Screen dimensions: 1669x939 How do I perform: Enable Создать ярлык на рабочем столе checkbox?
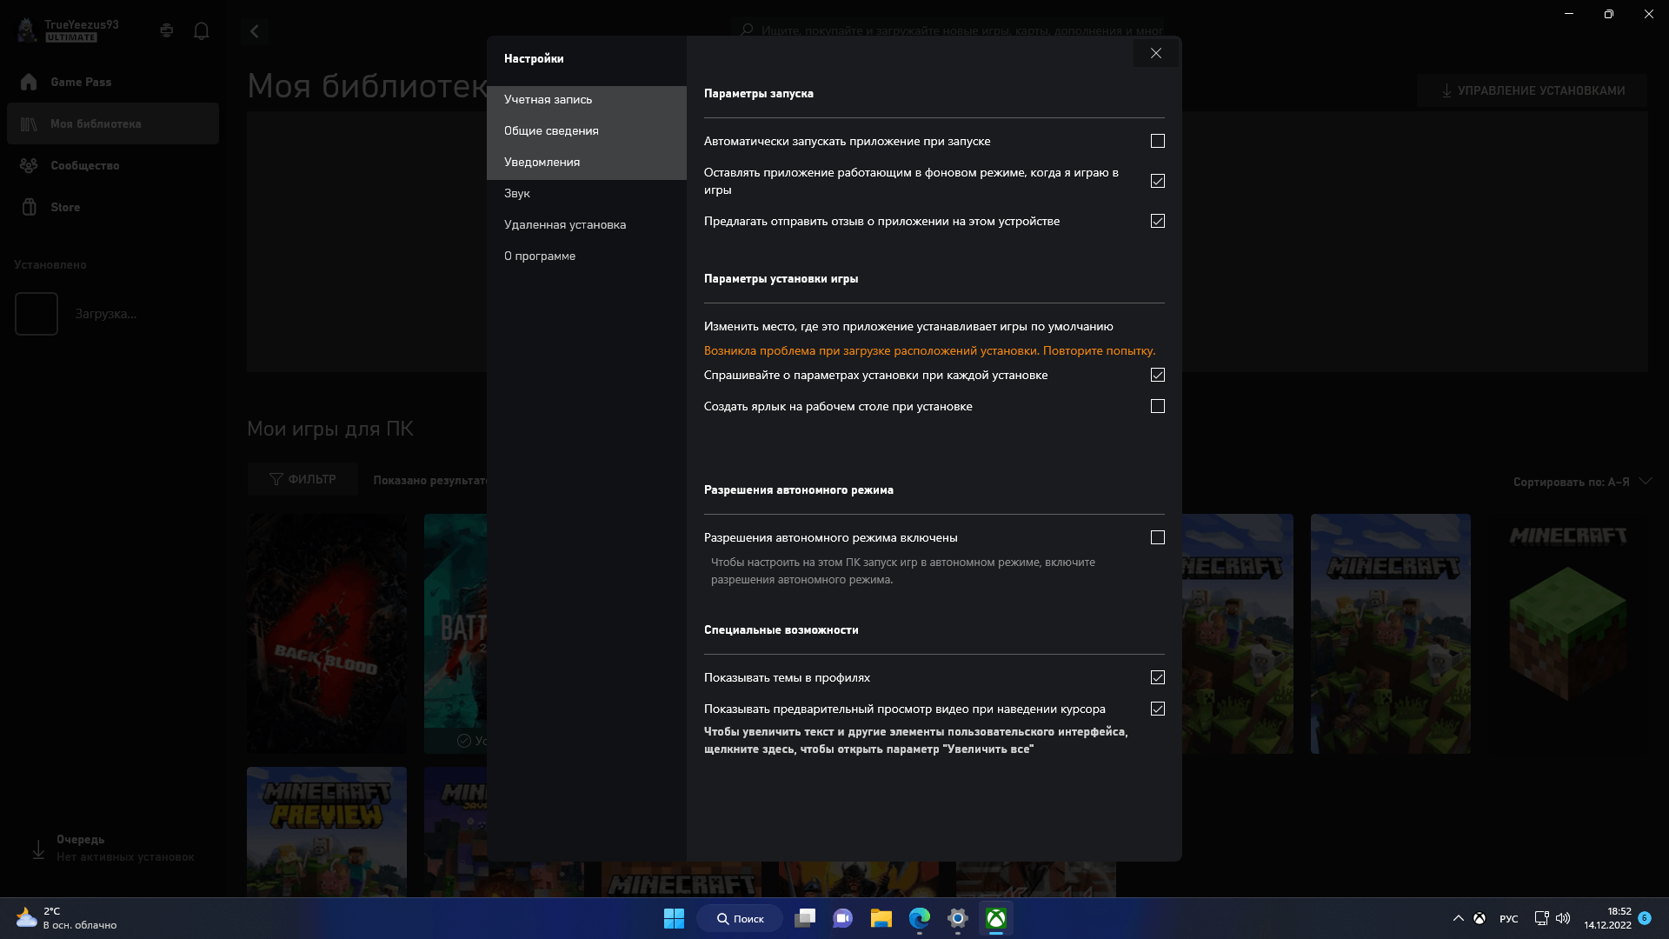1157,406
